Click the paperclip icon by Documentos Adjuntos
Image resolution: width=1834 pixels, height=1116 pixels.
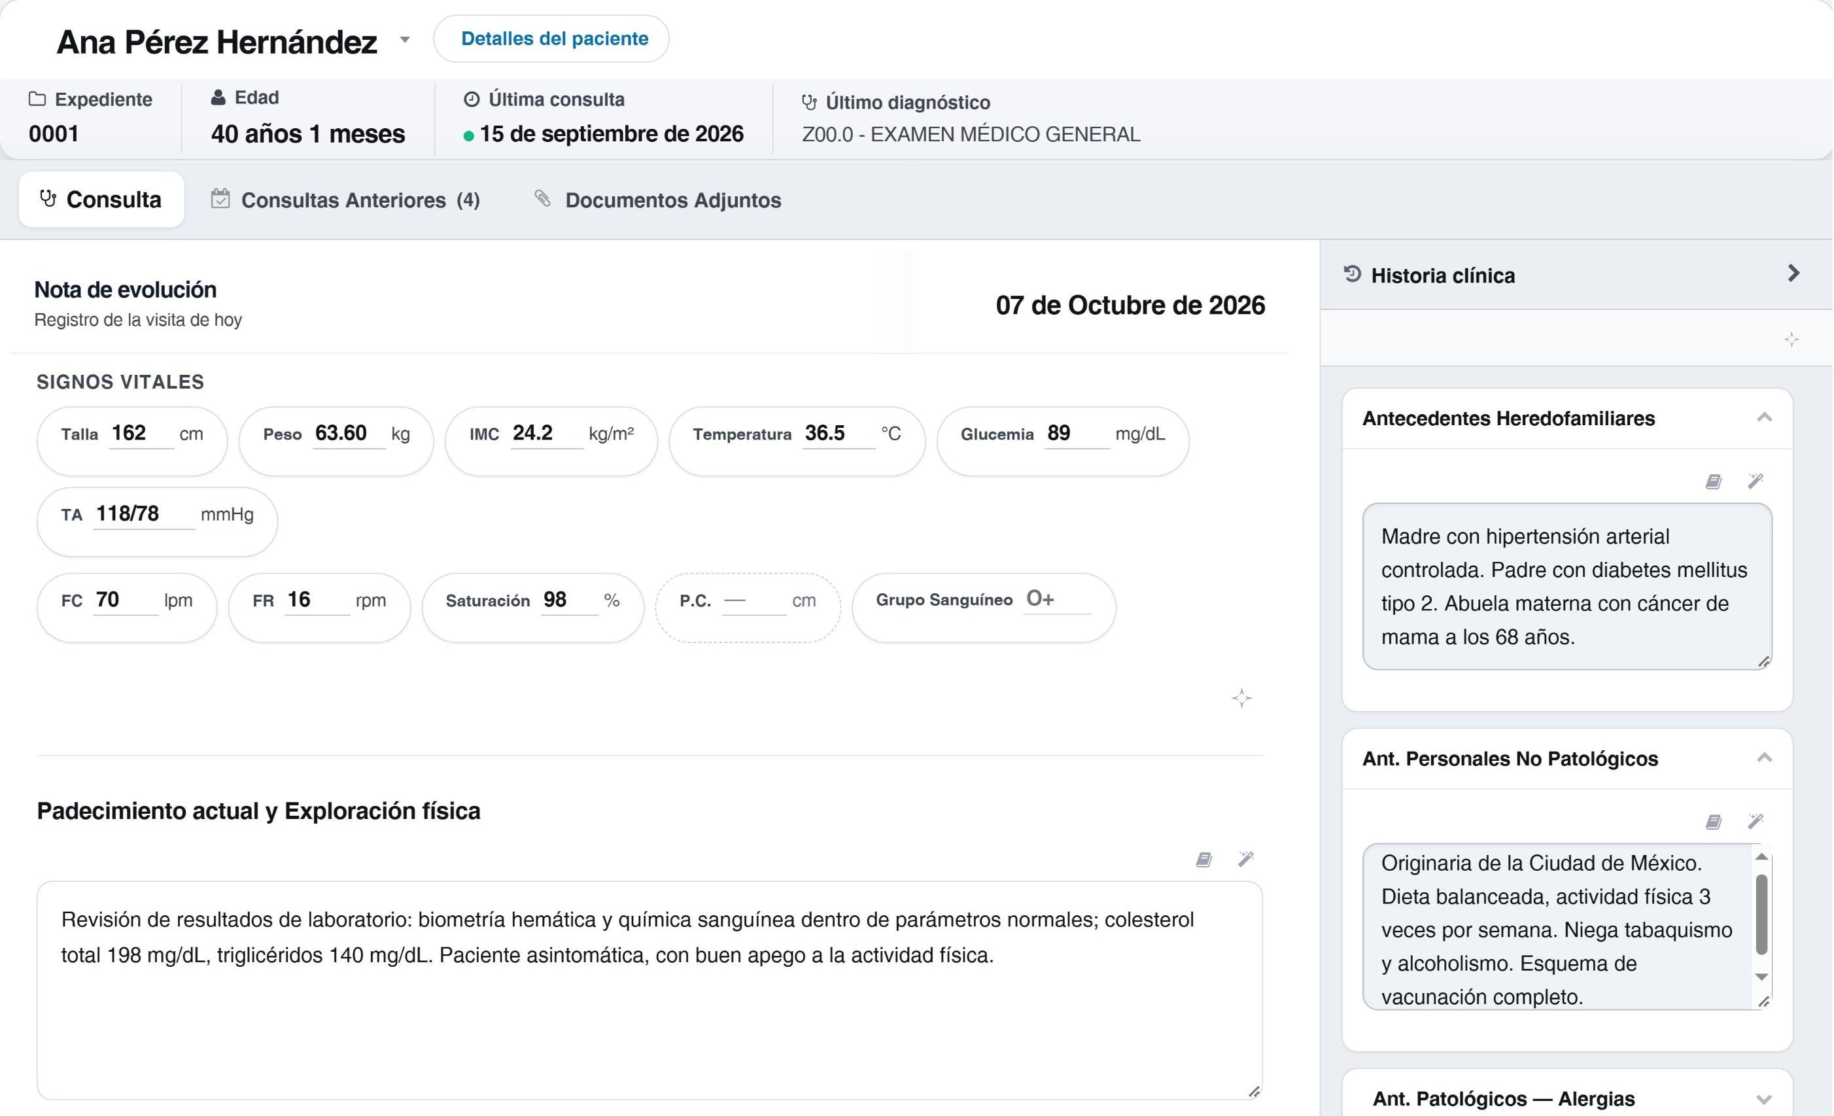point(543,198)
